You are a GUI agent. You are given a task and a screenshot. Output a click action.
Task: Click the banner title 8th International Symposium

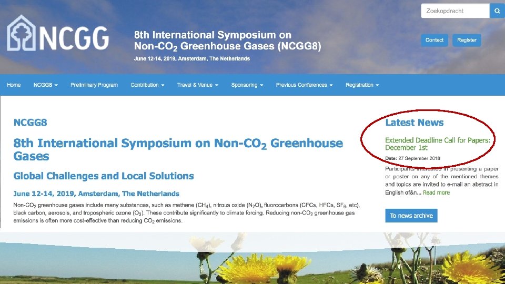pos(227,40)
